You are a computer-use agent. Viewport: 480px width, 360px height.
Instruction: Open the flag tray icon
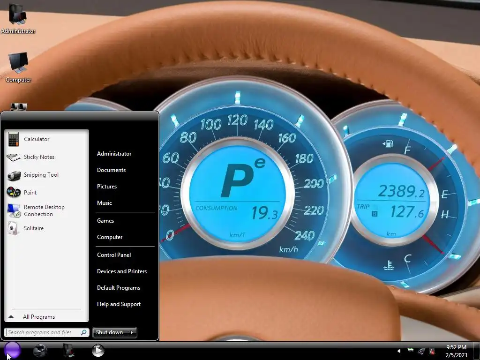click(x=411, y=350)
